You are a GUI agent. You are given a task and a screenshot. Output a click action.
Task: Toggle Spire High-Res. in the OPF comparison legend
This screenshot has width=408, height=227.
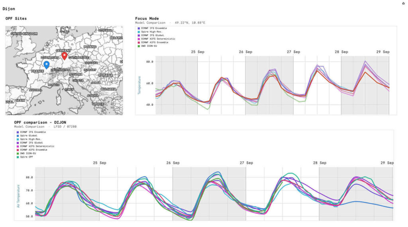click(29, 139)
